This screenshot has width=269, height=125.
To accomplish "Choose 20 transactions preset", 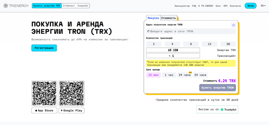I will tap(228, 44).
